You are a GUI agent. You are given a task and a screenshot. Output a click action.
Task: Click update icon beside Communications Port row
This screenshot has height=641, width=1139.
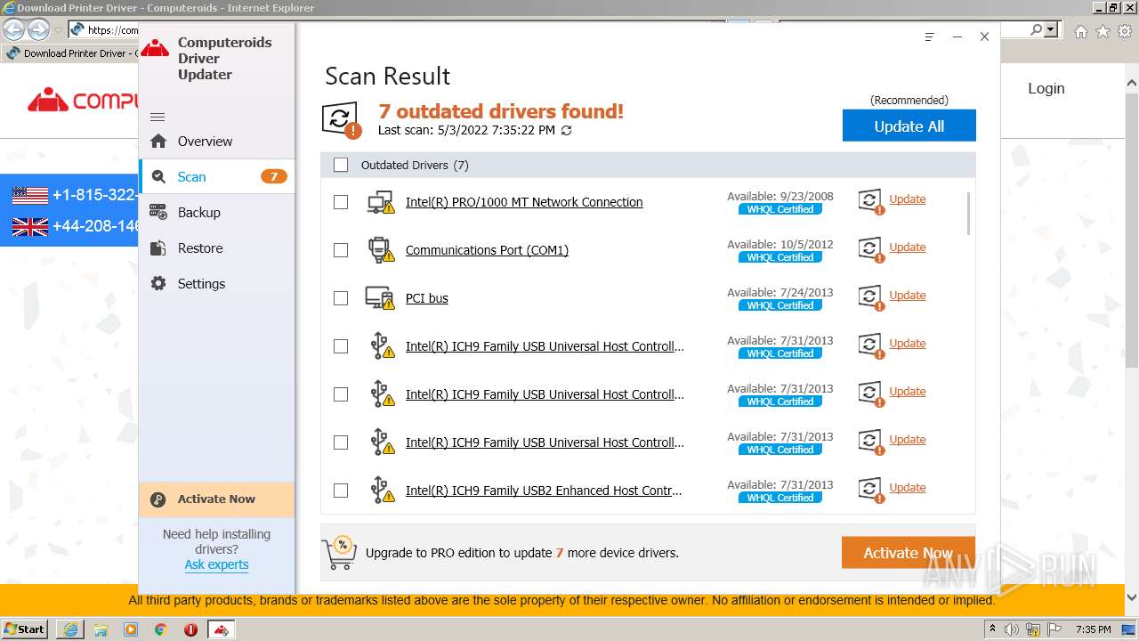click(x=871, y=249)
